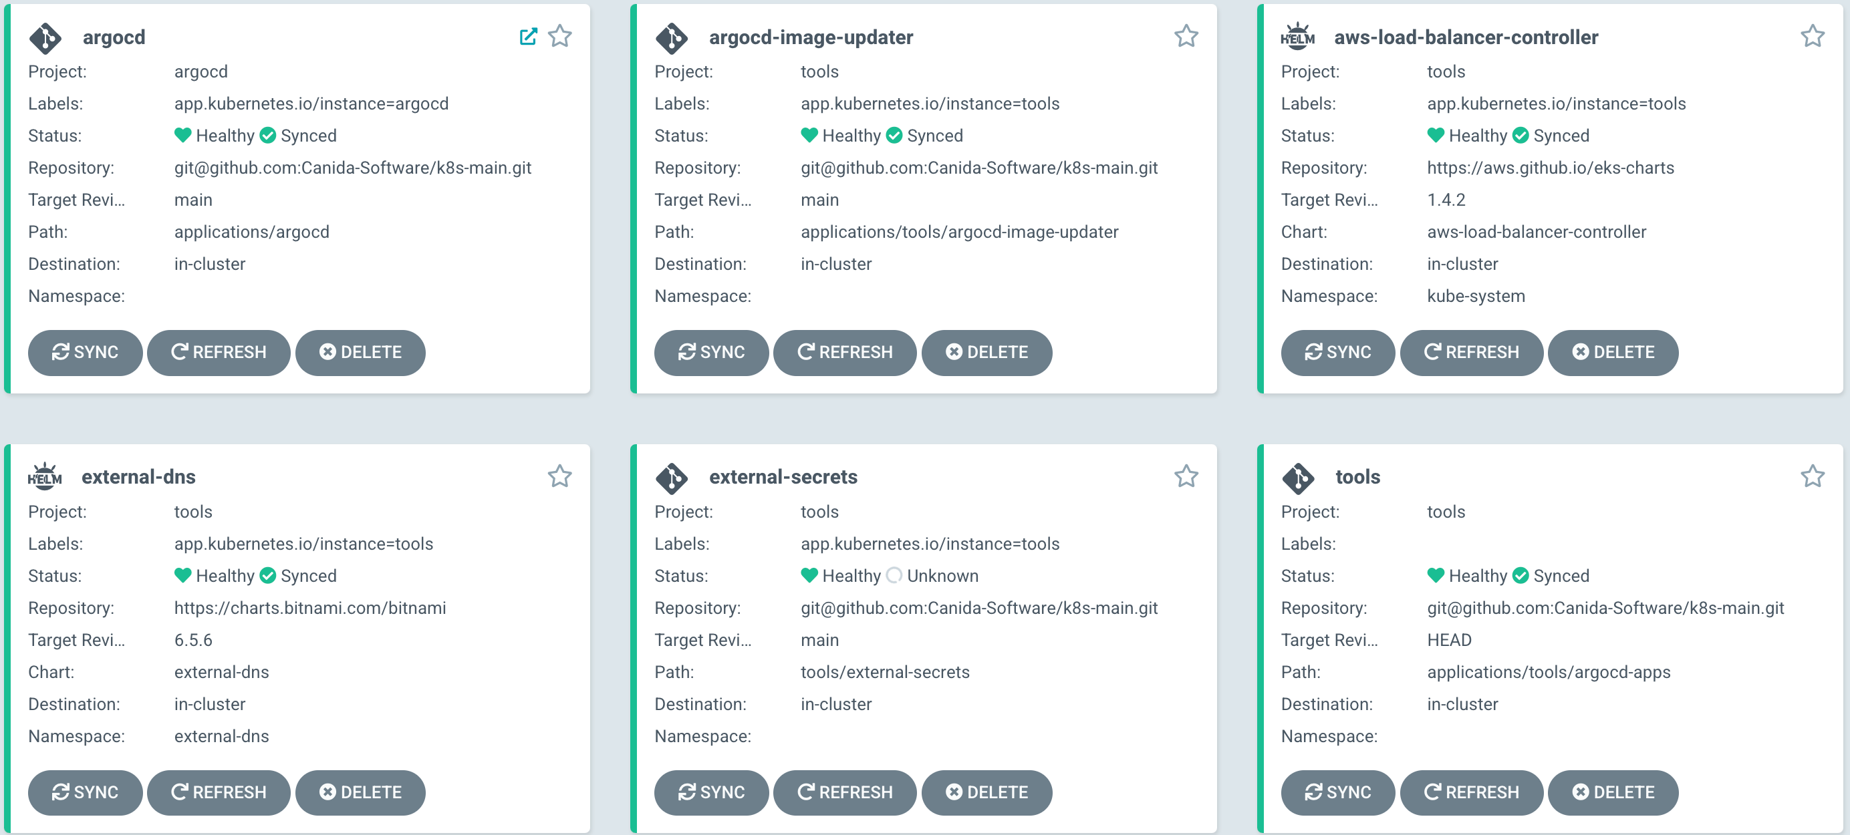Image resolution: width=1850 pixels, height=835 pixels.
Task: Sync the argocd application
Action: coord(86,353)
